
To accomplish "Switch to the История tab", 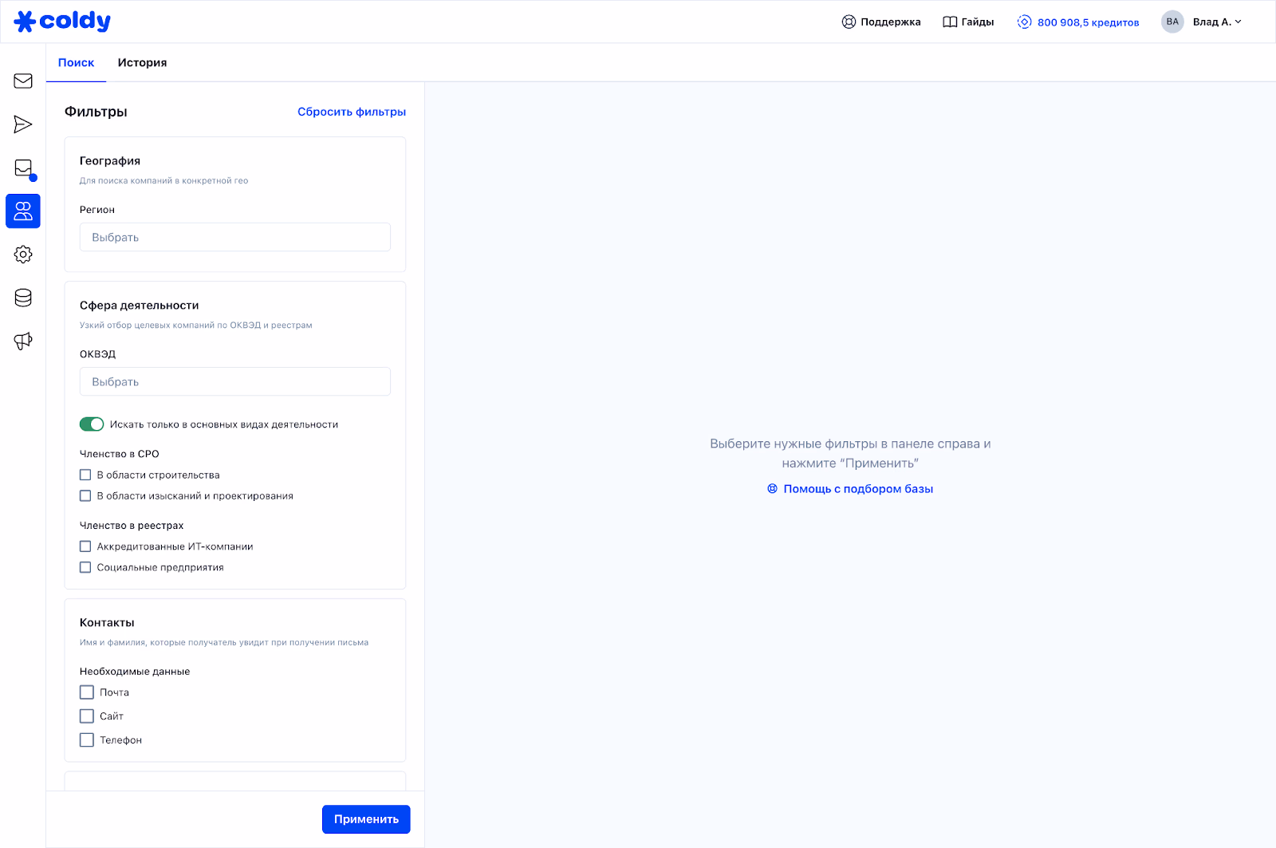I will coord(142,63).
